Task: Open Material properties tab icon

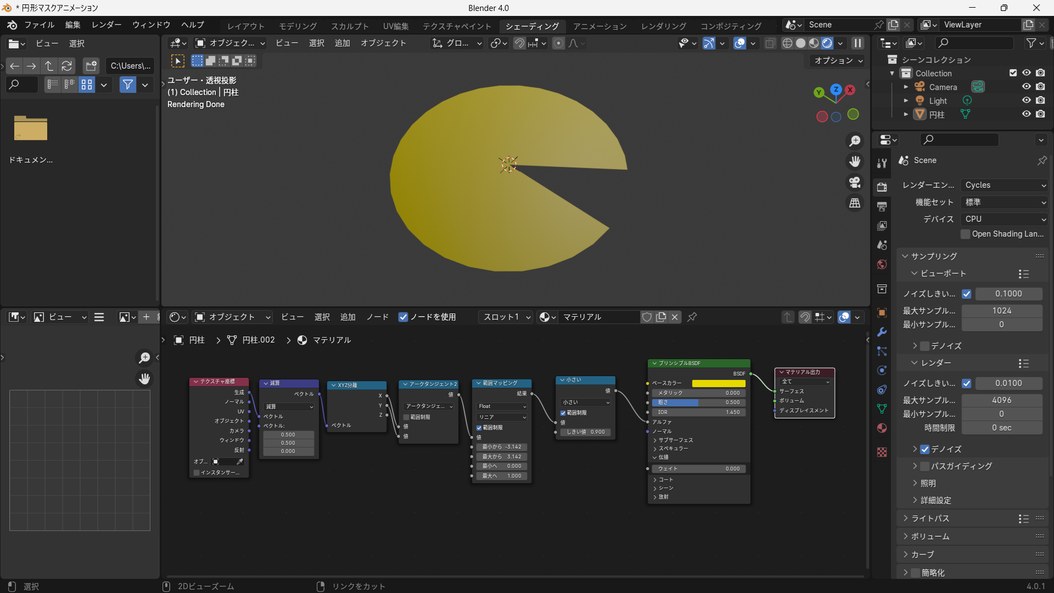Action: [x=882, y=428]
